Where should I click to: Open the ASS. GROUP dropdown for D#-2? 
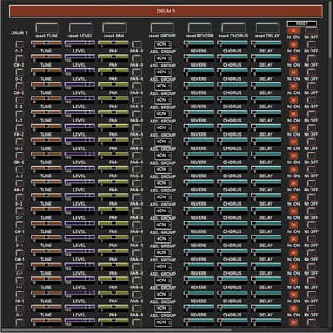(162, 87)
